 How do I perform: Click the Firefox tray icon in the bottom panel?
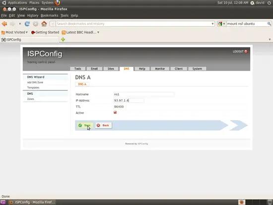click(242, 202)
